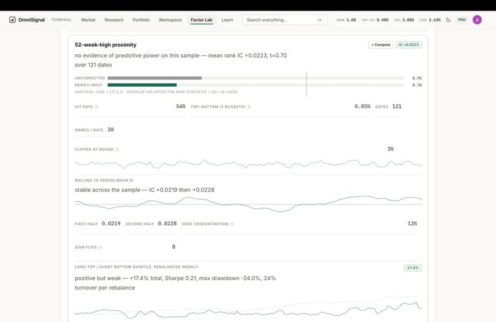Open the user avatar menu
Viewport: 496px width, 322px height.
tap(477, 20)
